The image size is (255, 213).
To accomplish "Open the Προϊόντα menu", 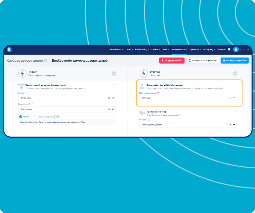I will [195, 49].
